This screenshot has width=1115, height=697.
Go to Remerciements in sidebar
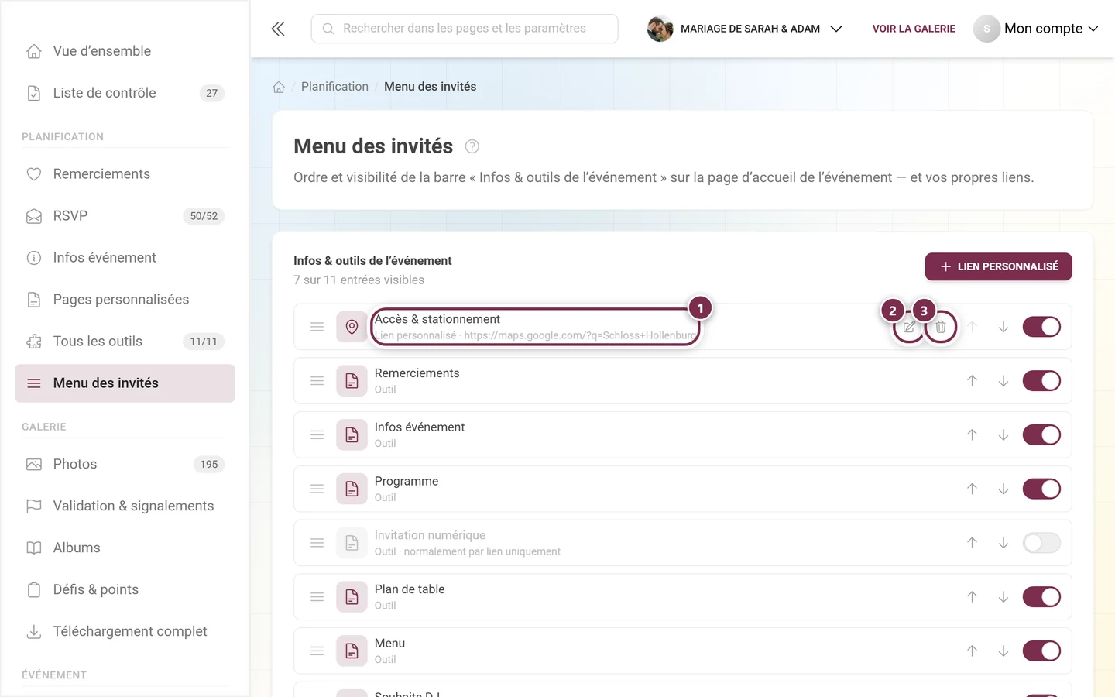(x=125, y=174)
